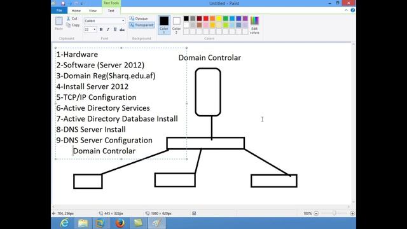The width and height of the screenshot is (407, 229).
Task: Click the "5-TCP/IP Configuration" line
Action: point(96,97)
